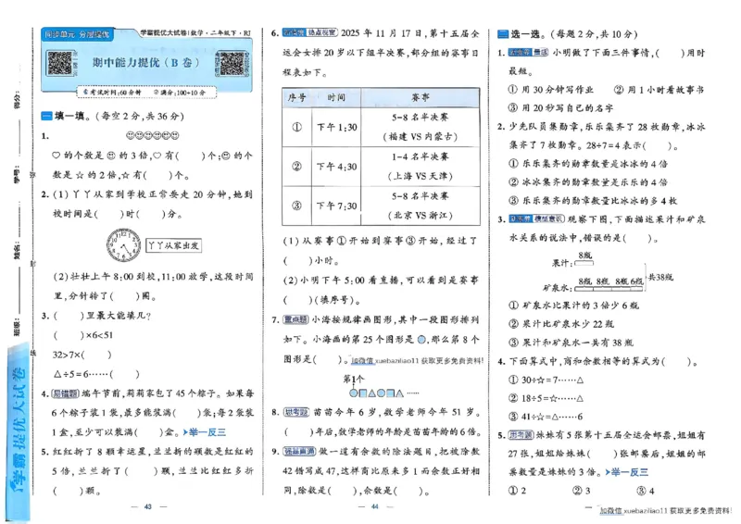Click the QR code left of the exam title
741x524 pixels.
(x=60, y=63)
